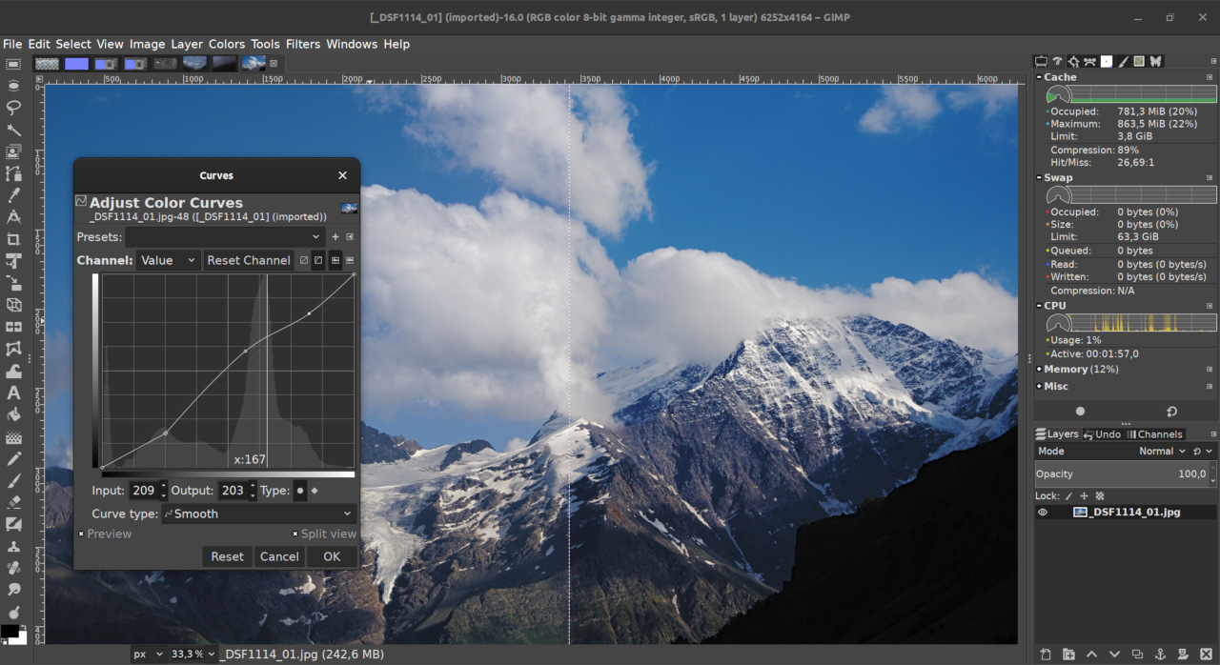Select the Clone tool
The image size is (1220, 665).
point(12,547)
